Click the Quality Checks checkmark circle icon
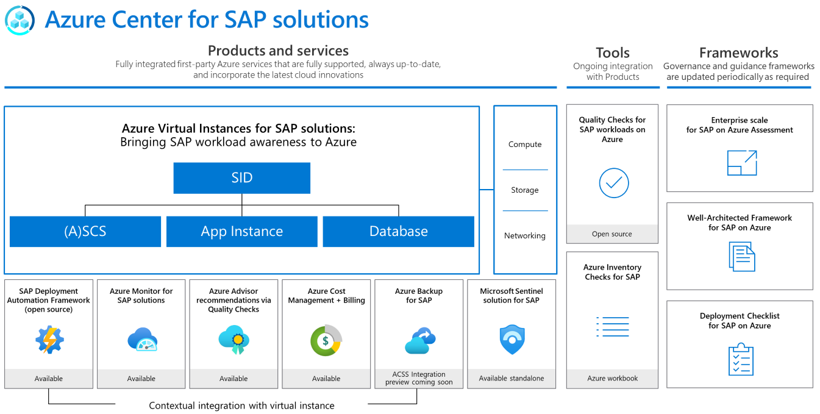Image resolution: width=820 pixels, height=414 pixels. (613, 183)
